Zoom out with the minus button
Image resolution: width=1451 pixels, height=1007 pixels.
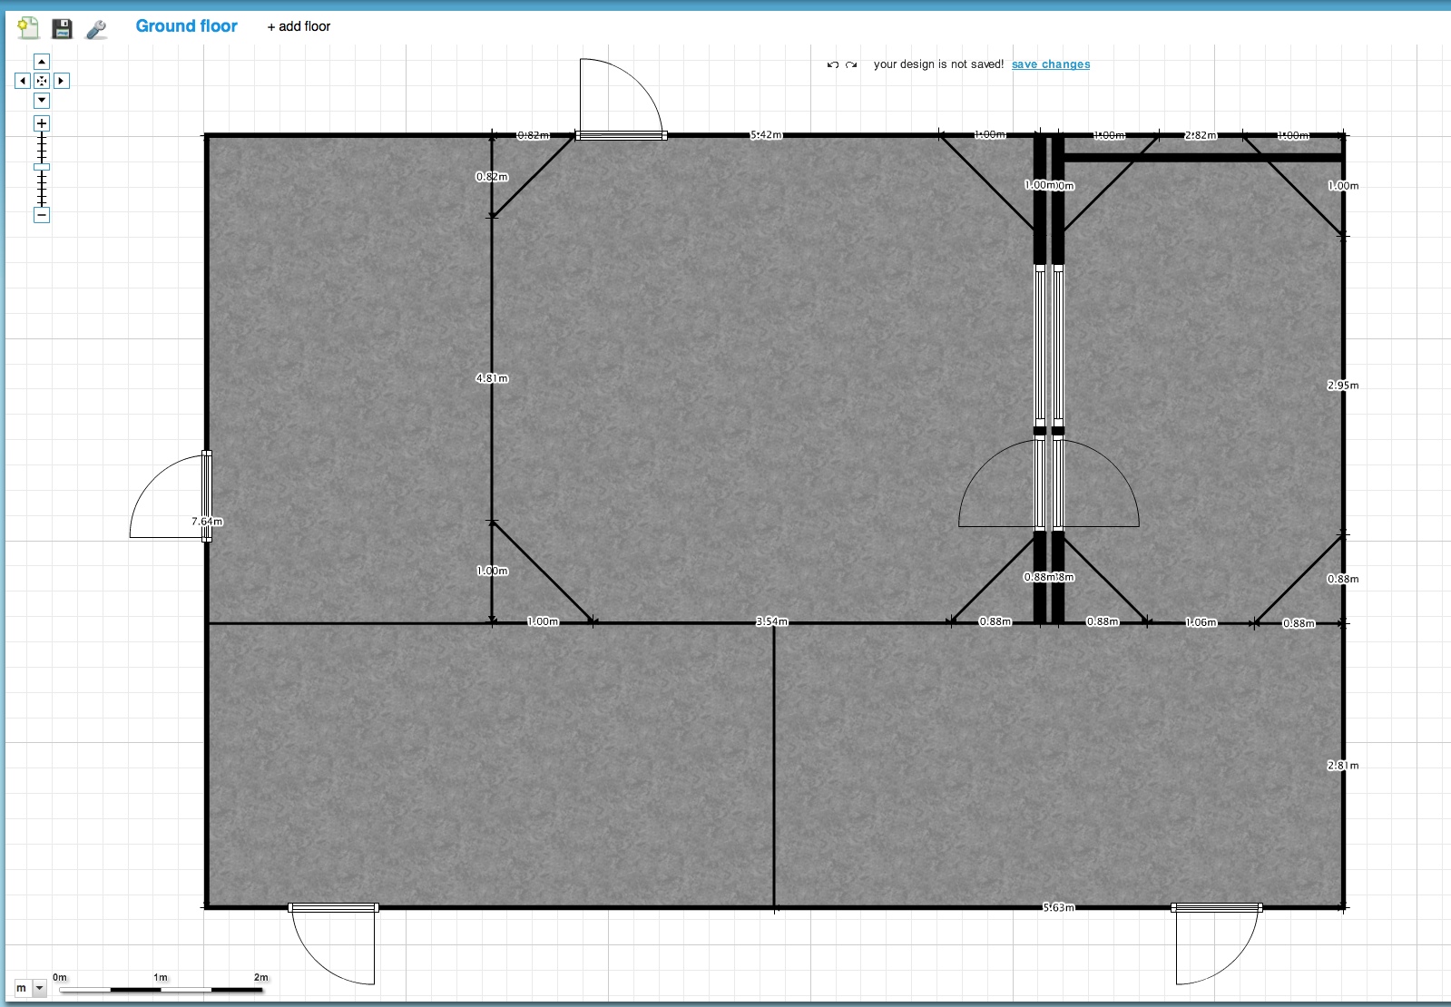pos(42,215)
